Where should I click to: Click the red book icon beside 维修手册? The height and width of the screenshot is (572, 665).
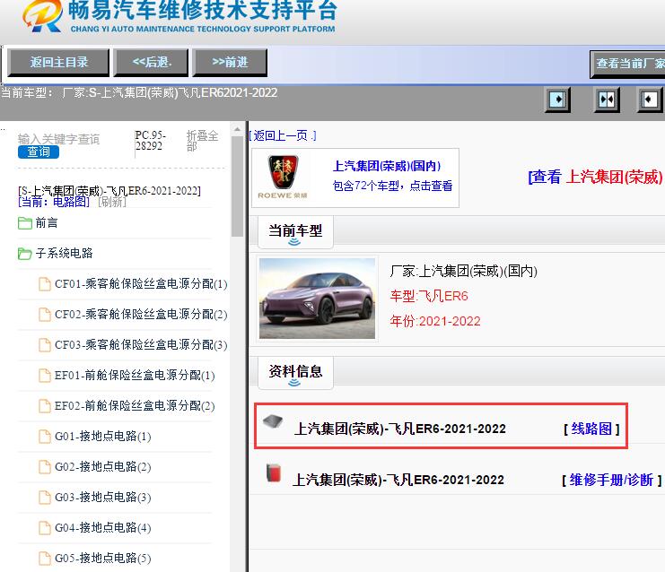[274, 472]
